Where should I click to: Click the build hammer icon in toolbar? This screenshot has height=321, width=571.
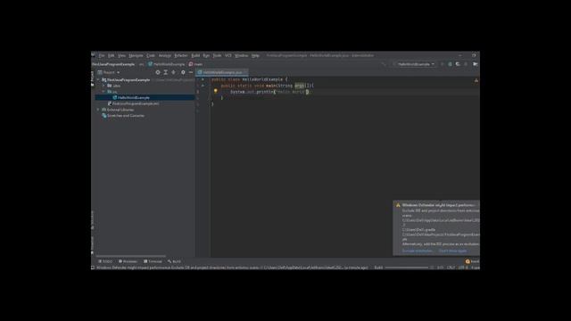pyautogui.click(x=384, y=64)
